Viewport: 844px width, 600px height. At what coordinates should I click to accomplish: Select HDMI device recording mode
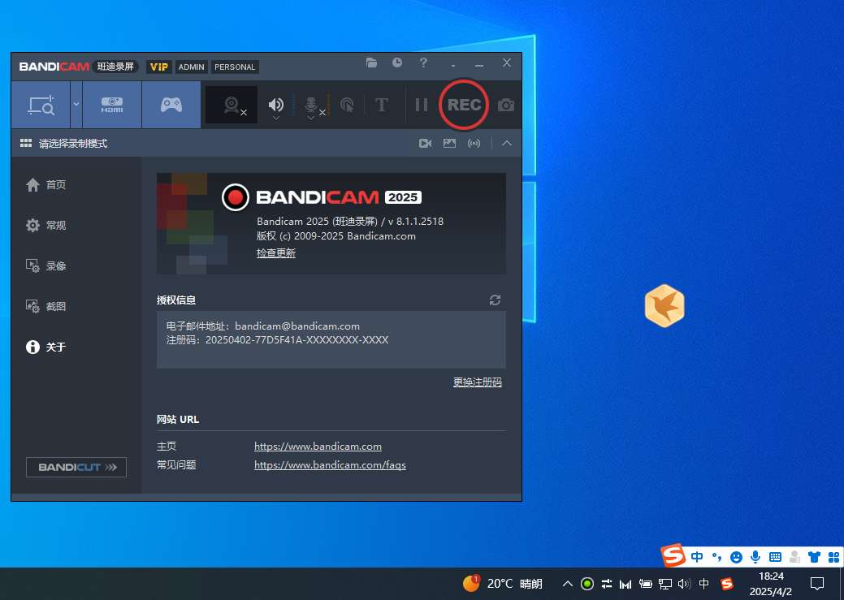(x=112, y=105)
